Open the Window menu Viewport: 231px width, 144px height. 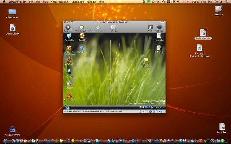pyautogui.click(x=91, y=2)
